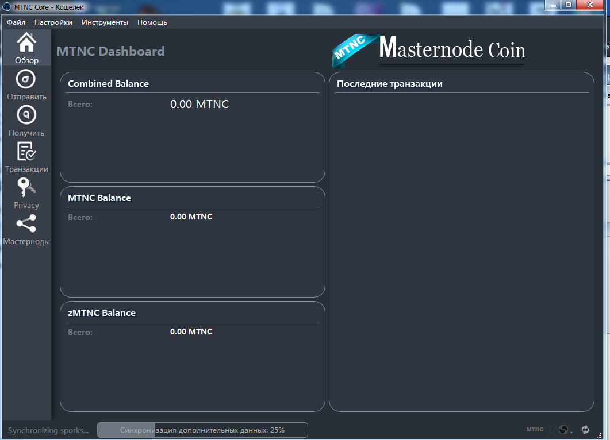
Task: Close the MTNC Core window
Action: (590, 5)
